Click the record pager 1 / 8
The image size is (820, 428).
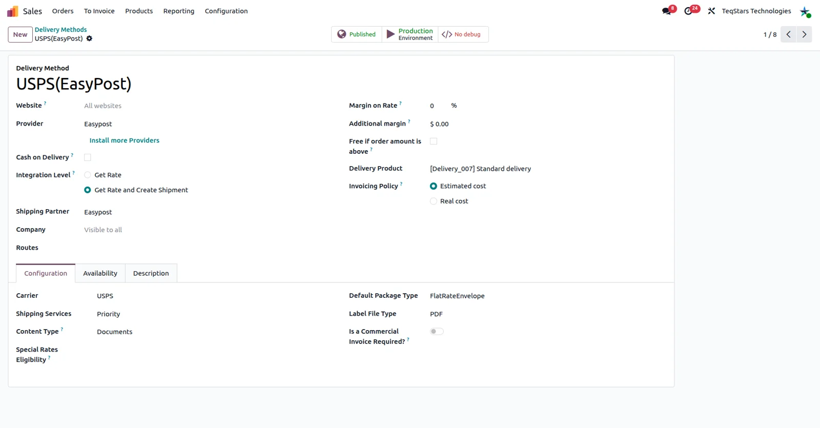pos(770,34)
